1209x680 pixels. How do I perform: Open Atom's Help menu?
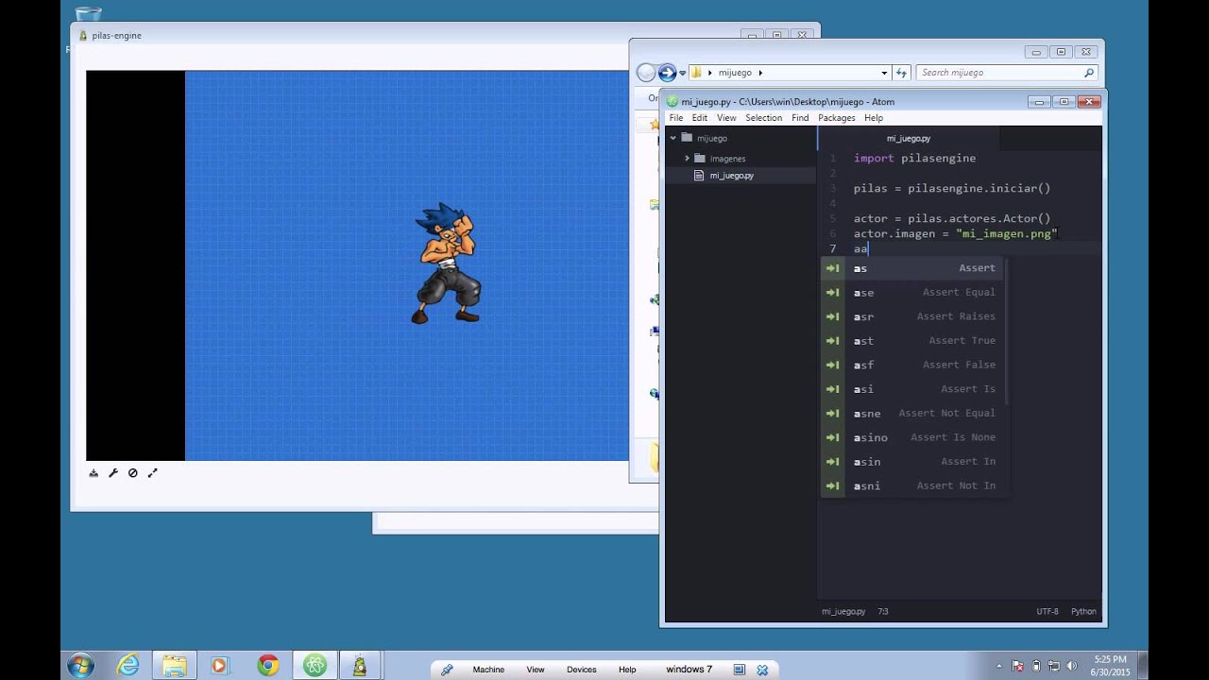(x=874, y=118)
